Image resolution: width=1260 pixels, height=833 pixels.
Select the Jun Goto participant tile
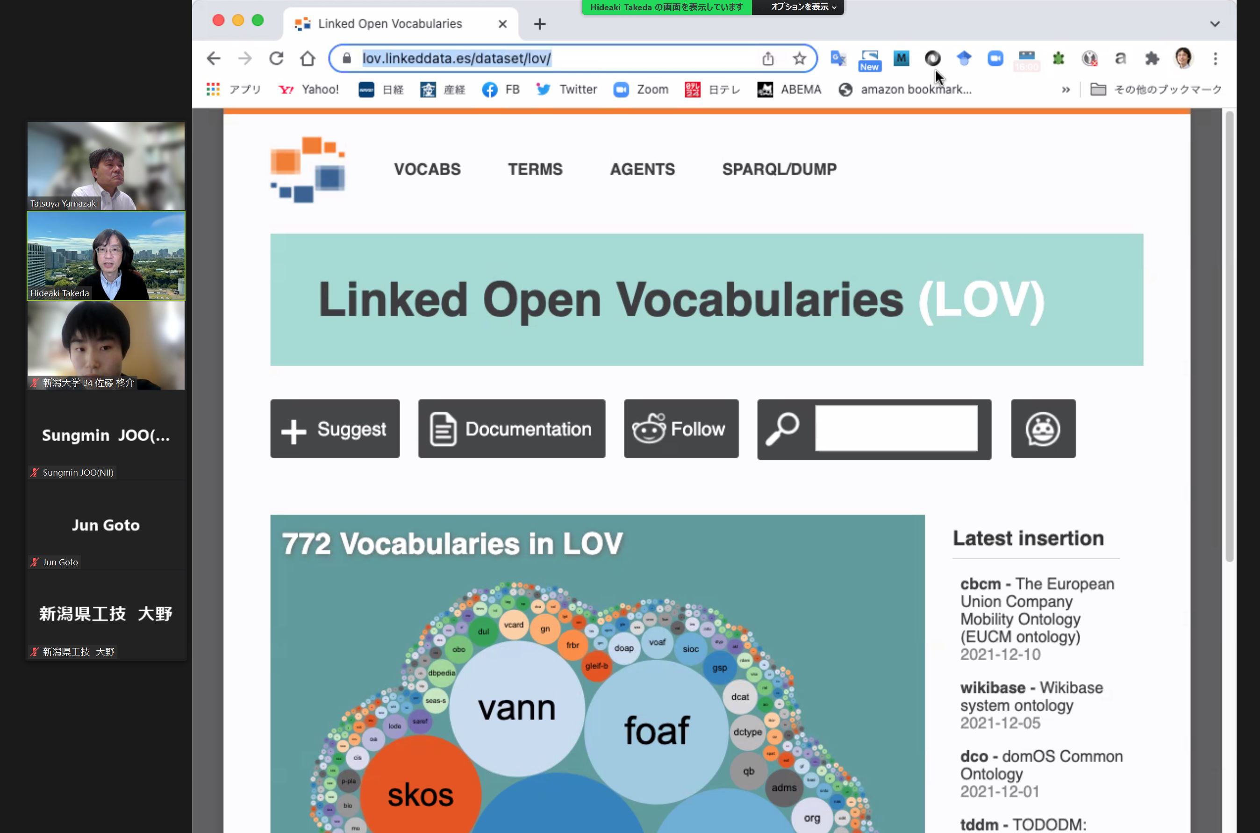(106, 526)
